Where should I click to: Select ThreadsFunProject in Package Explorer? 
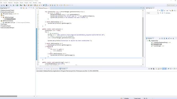click(6, 26)
